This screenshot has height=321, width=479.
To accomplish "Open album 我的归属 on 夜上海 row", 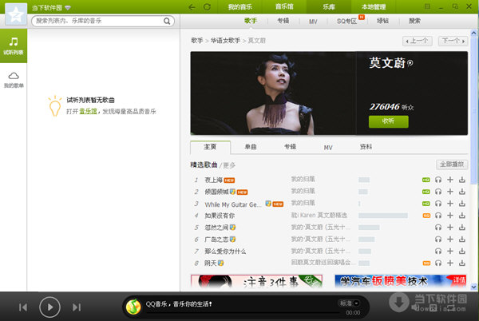I will [303, 180].
